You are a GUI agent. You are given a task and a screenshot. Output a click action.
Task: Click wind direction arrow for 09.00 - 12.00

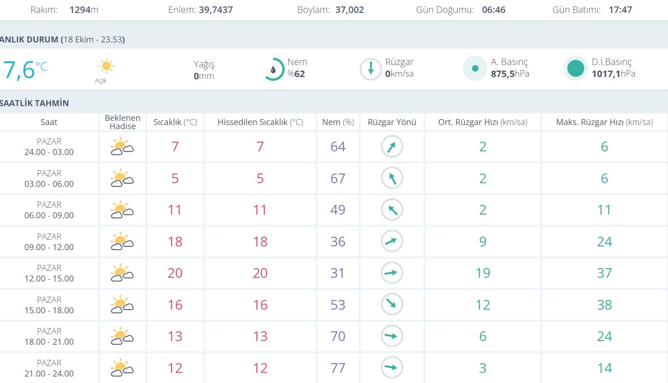point(392,241)
